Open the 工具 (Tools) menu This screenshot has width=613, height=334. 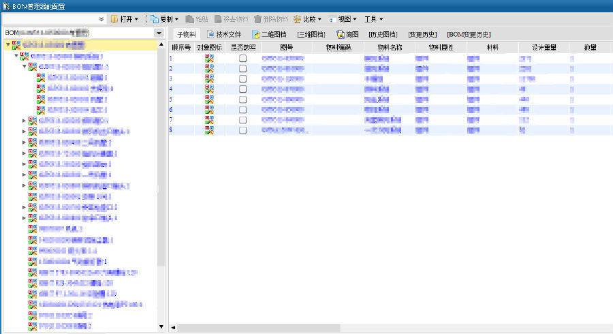[x=373, y=19]
